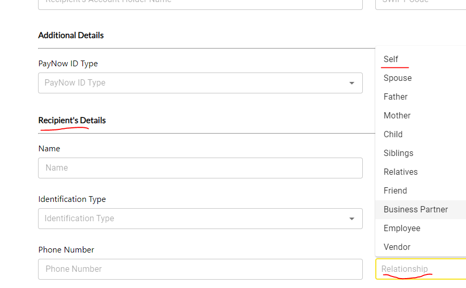Pick 'Relatives' in the relationship list
The image size is (466, 288).
[x=400, y=172]
